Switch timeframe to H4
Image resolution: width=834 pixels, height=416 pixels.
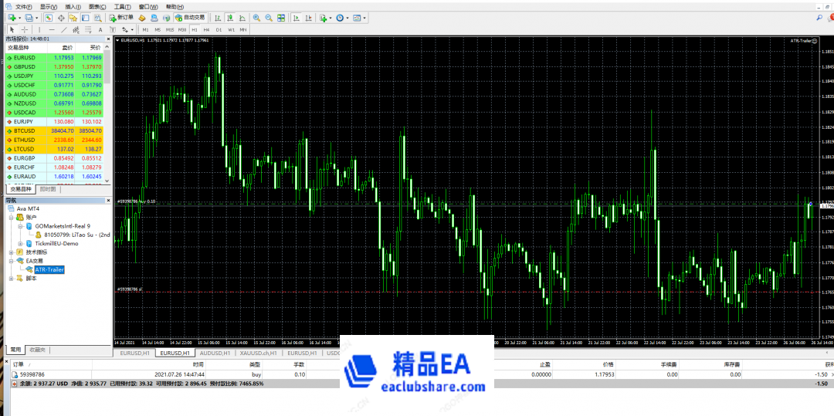(206, 30)
